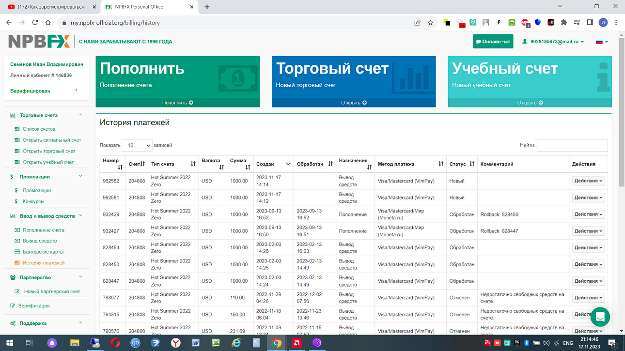This screenshot has width=625, height=351.
Task: Open the browser side panel
Action: (x=590, y=22)
